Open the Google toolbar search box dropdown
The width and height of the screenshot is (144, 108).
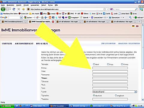tap(21, 17)
